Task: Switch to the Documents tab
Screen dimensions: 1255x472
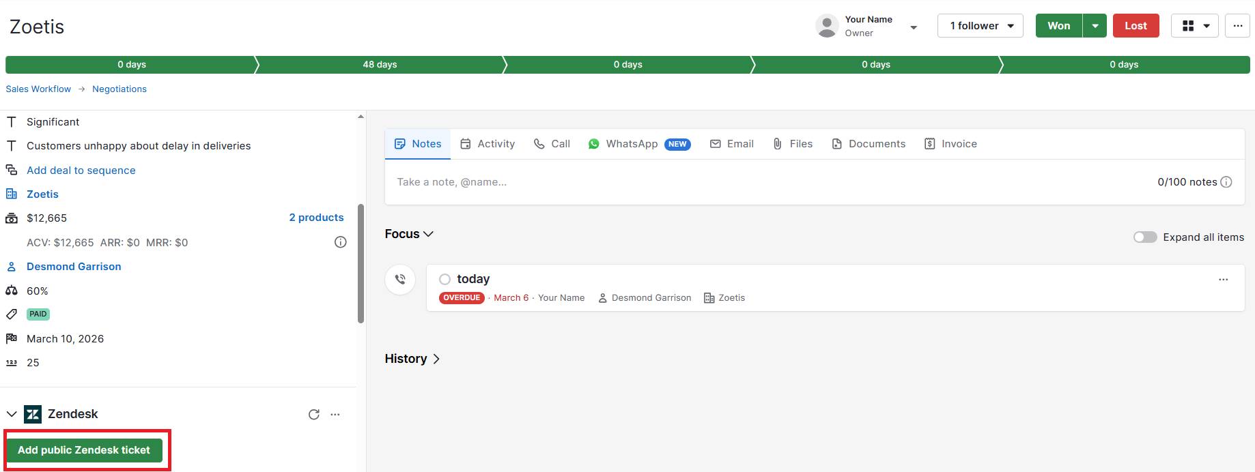Action: 869,144
